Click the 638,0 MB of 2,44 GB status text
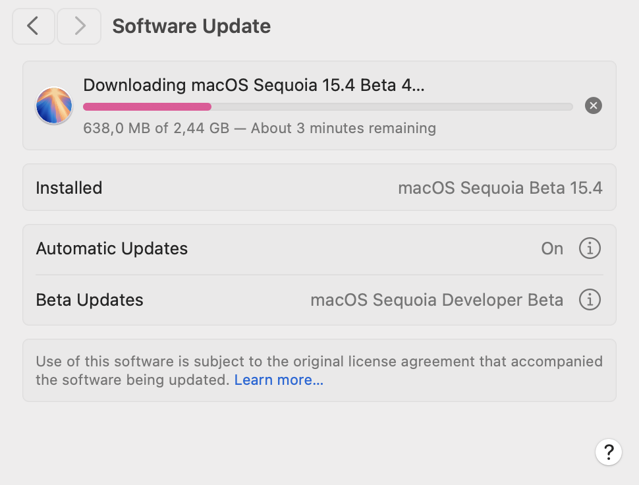The height and width of the screenshot is (485, 639). click(x=259, y=128)
